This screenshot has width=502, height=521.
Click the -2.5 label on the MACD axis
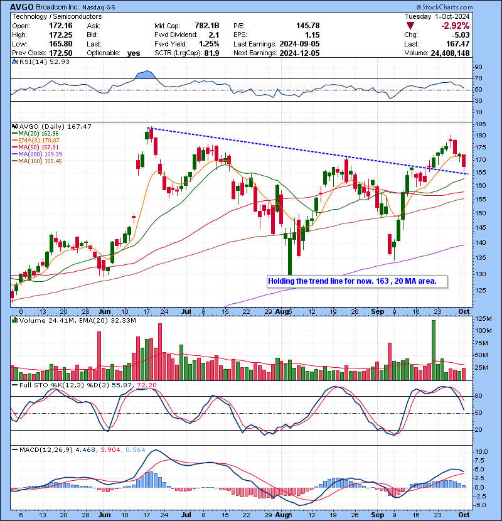point(481,496)
